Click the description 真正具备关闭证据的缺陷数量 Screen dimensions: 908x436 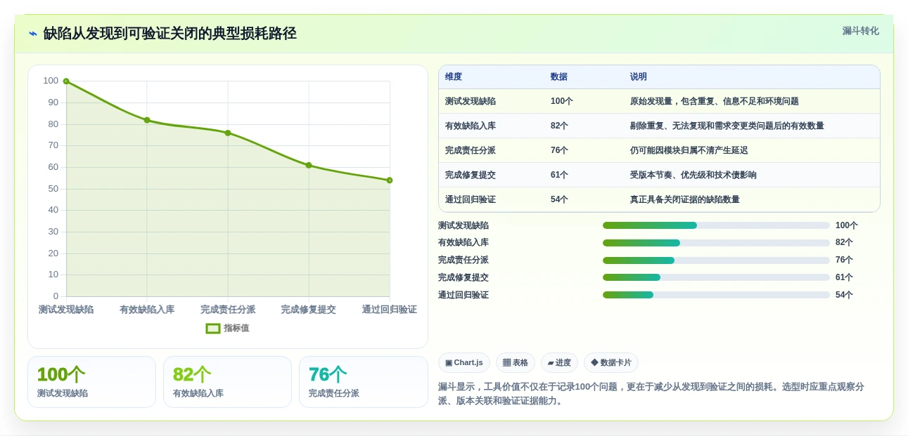tap(685, 199)
